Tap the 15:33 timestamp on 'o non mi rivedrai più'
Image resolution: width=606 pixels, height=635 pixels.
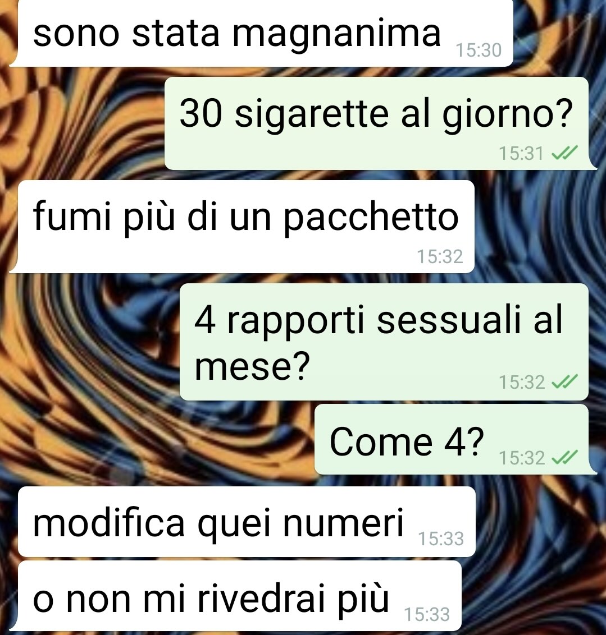point(427,614)
